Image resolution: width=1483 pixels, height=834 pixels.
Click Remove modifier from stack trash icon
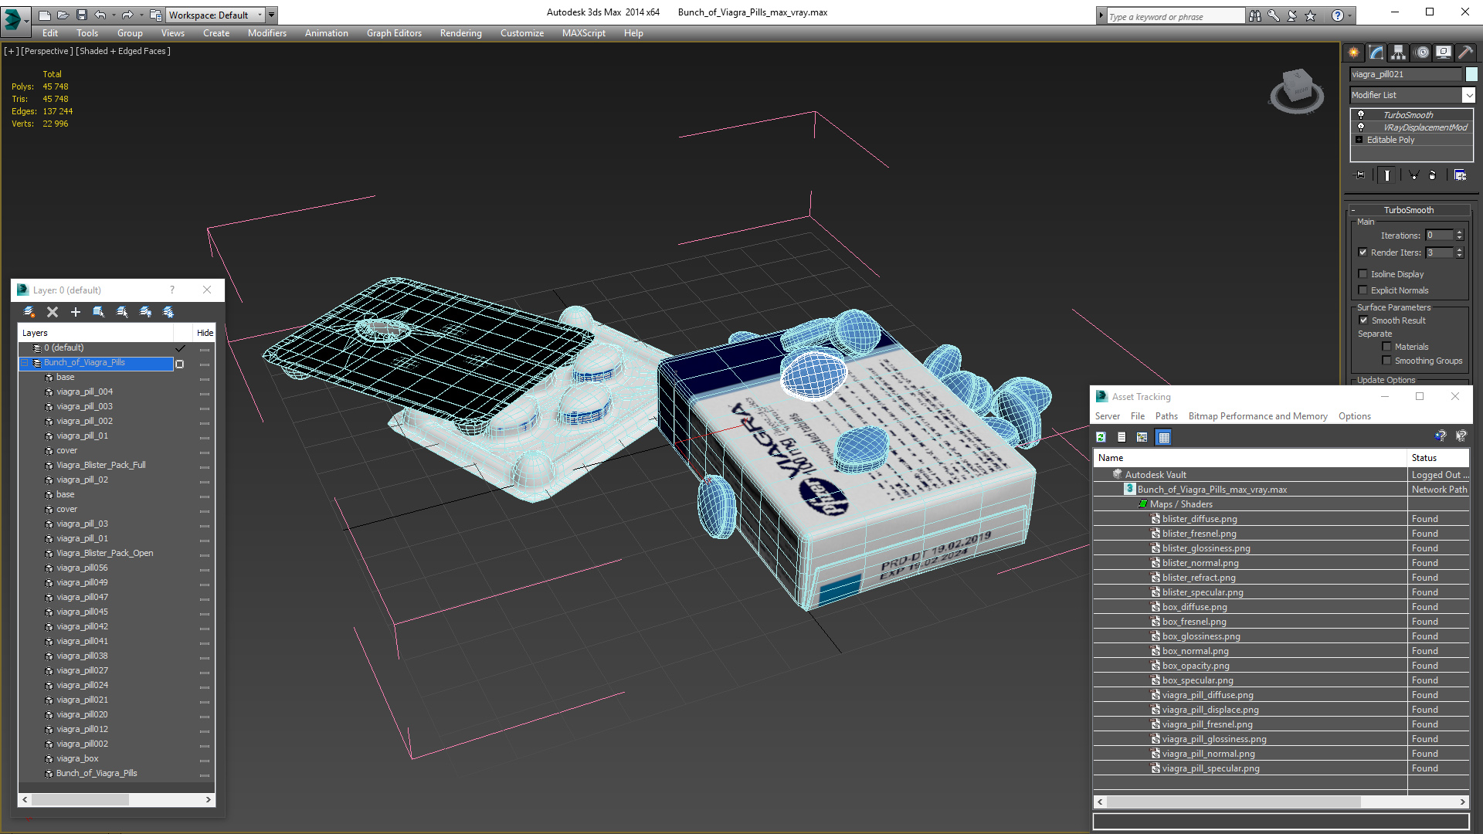tap(1432, 175)
